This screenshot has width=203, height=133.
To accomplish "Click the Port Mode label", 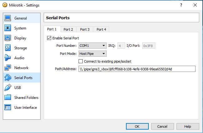I will click(68, 54).
